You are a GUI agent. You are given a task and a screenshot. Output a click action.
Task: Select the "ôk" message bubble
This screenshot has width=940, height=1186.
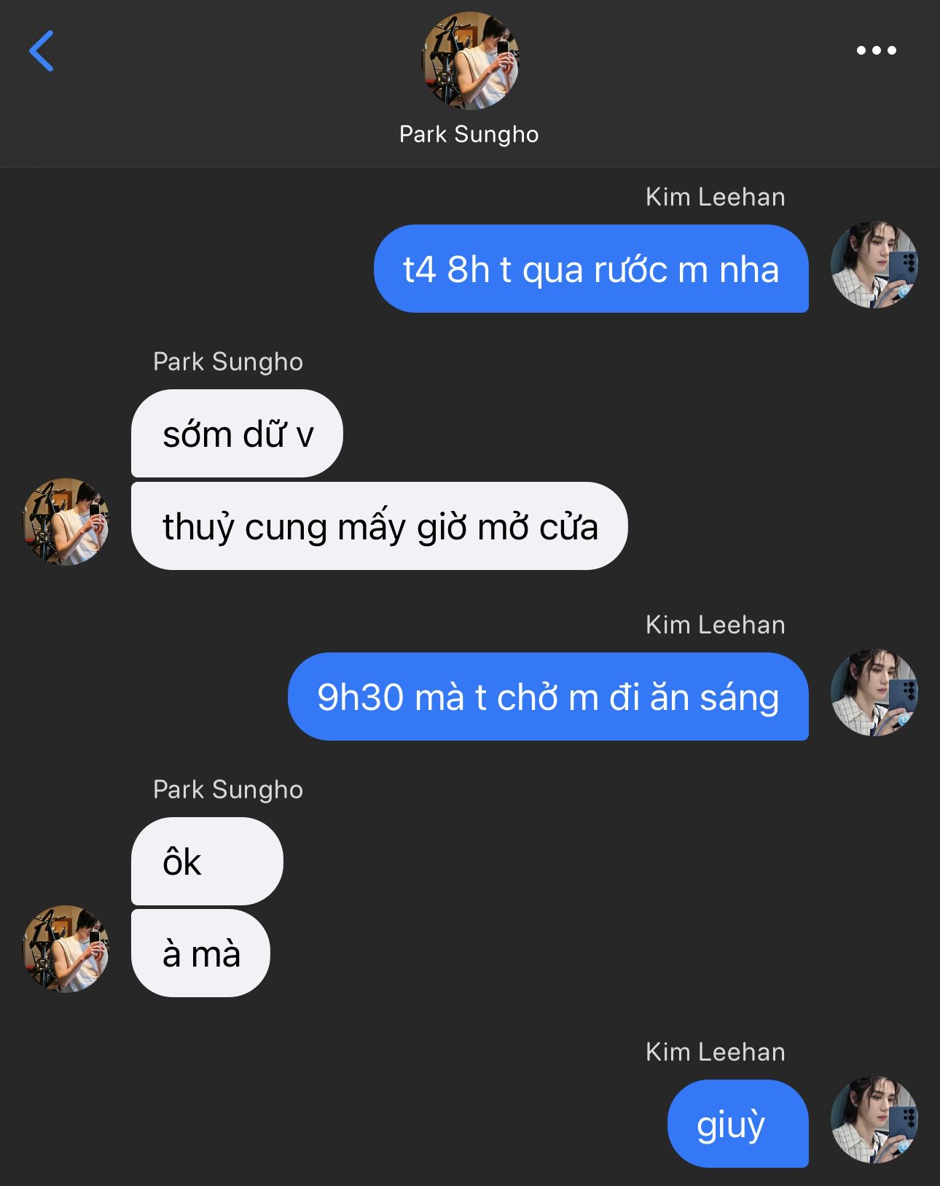click(x=207, y=862)
